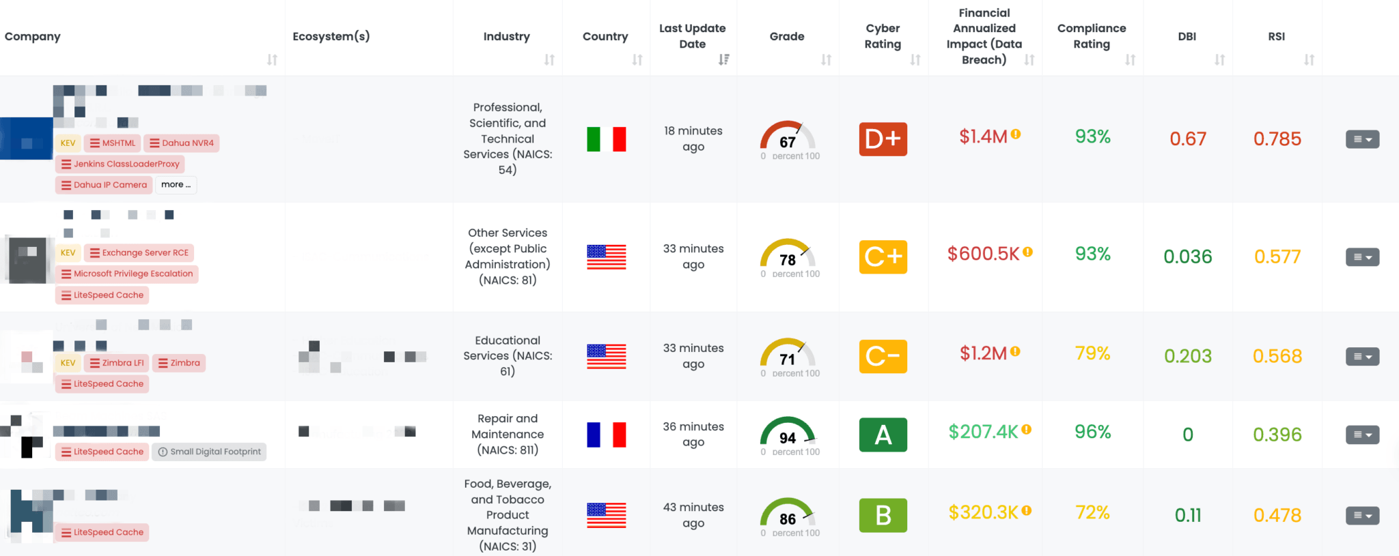Sort table by Company column
Viewport: 1399px width, 556px height.
click(x=272, y=60)
